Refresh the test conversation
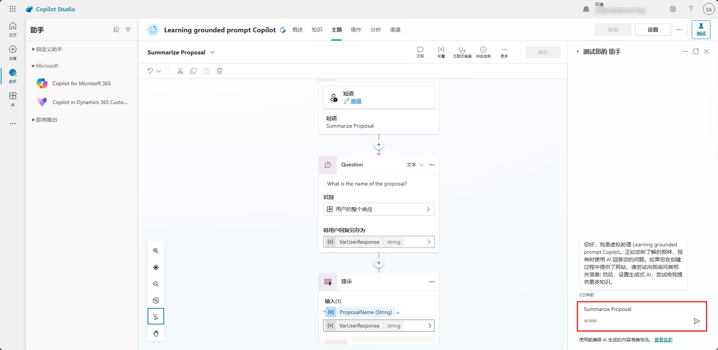 coord(696,51)
